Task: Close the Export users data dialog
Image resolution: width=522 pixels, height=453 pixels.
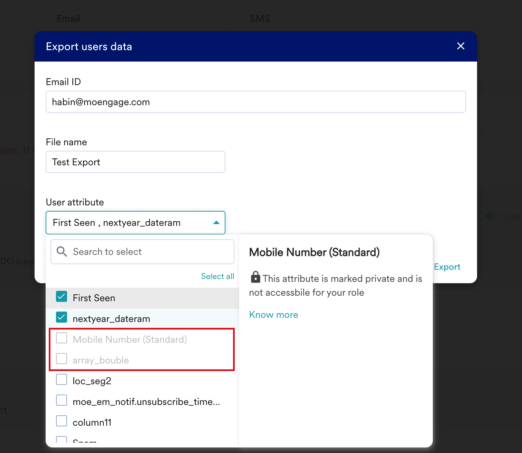Action: coord(460,46)
